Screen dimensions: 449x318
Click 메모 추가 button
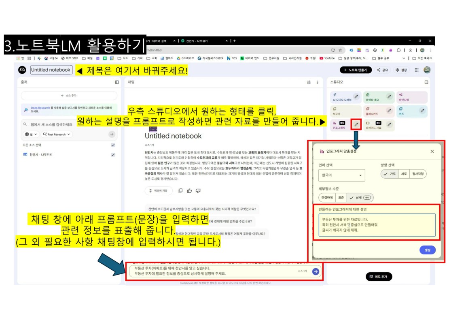(379, 277)
